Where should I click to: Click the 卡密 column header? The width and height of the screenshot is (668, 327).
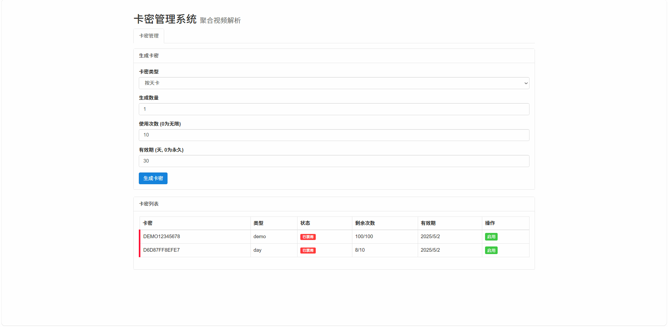click(x=148, y=223)
